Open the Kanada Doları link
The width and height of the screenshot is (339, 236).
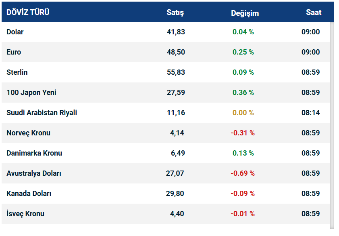[29, 194]
